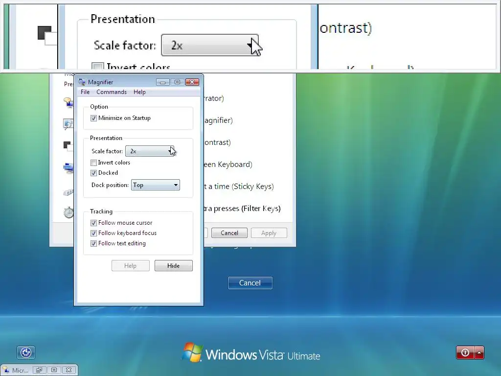Click the 'Dock position:' label
This screenshot has width=501, height=376.
click(x=110, y=185)
